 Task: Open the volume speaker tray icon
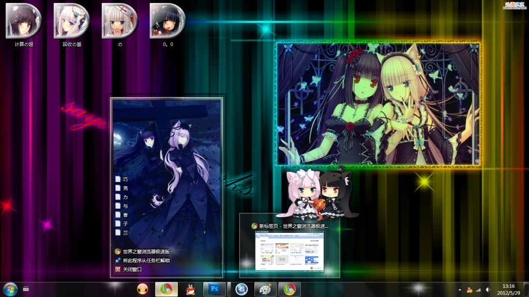pyautogui.click(x=488, y=290)
